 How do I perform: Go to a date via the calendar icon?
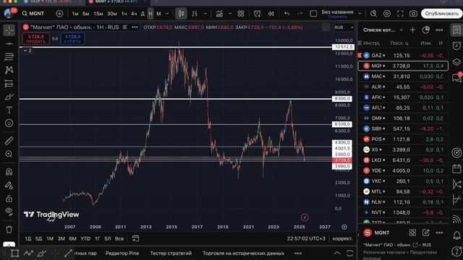pyautogui.click(x=135, y=238)
